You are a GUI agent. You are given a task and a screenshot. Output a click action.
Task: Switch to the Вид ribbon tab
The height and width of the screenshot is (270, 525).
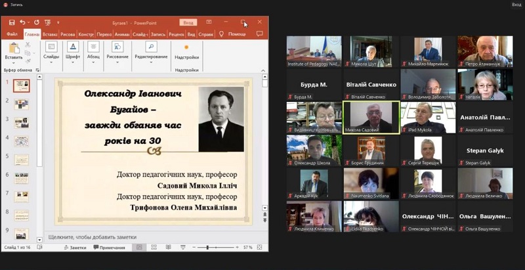click(191, 34)
